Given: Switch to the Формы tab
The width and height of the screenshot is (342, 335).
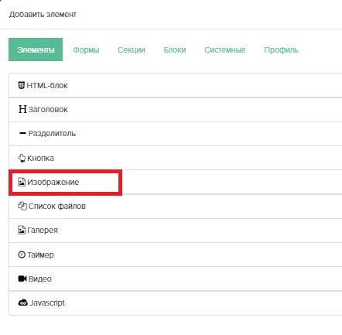Looking at the screenshot, I should 86,50.
